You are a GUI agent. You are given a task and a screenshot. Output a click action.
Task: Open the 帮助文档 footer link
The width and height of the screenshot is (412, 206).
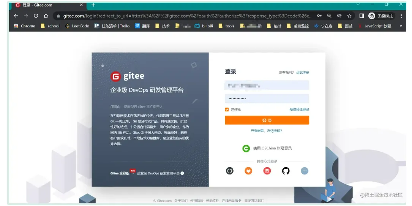tap(213, 201)
